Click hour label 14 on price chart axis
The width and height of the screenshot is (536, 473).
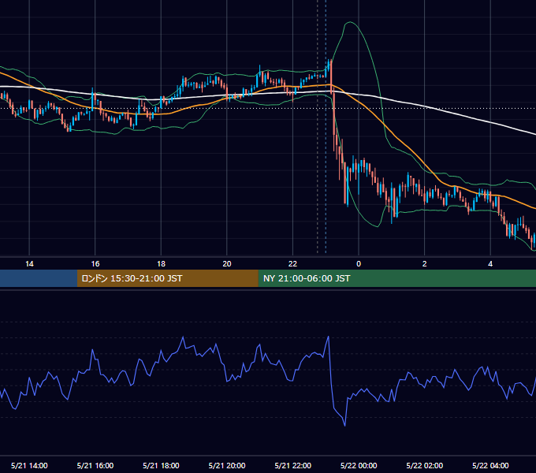pyautogui.click(x=29, y=264)
